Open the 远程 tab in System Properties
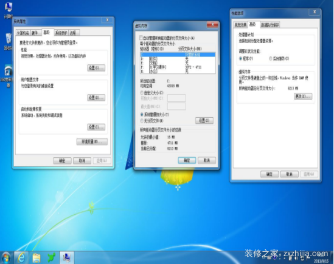 pos(74,33)
